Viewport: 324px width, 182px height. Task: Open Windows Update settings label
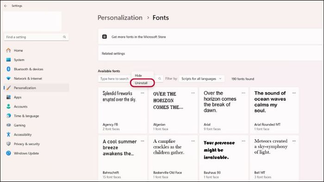click(26, 153)
